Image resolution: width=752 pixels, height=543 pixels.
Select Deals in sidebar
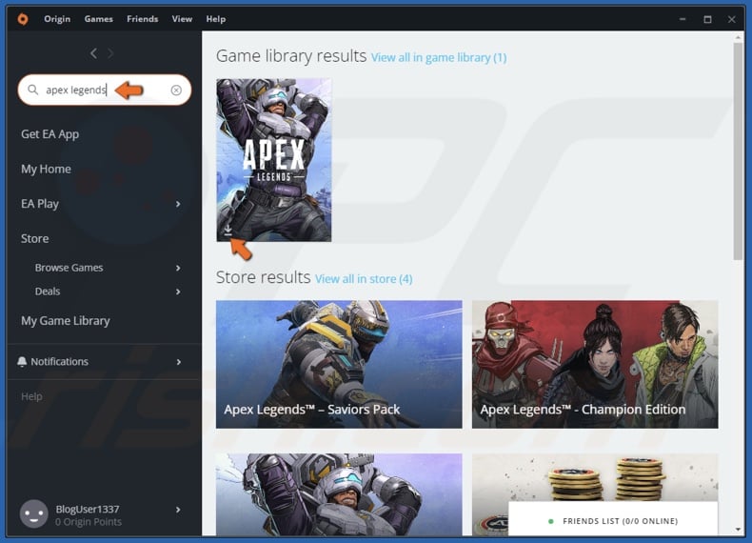click(x=48, y=292)
